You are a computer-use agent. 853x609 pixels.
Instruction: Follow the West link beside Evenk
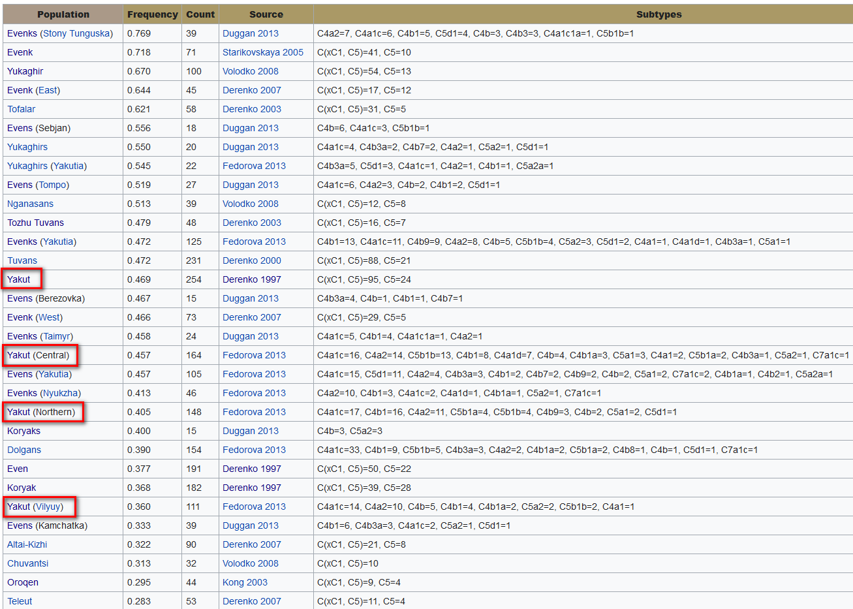tap(49, 317)
